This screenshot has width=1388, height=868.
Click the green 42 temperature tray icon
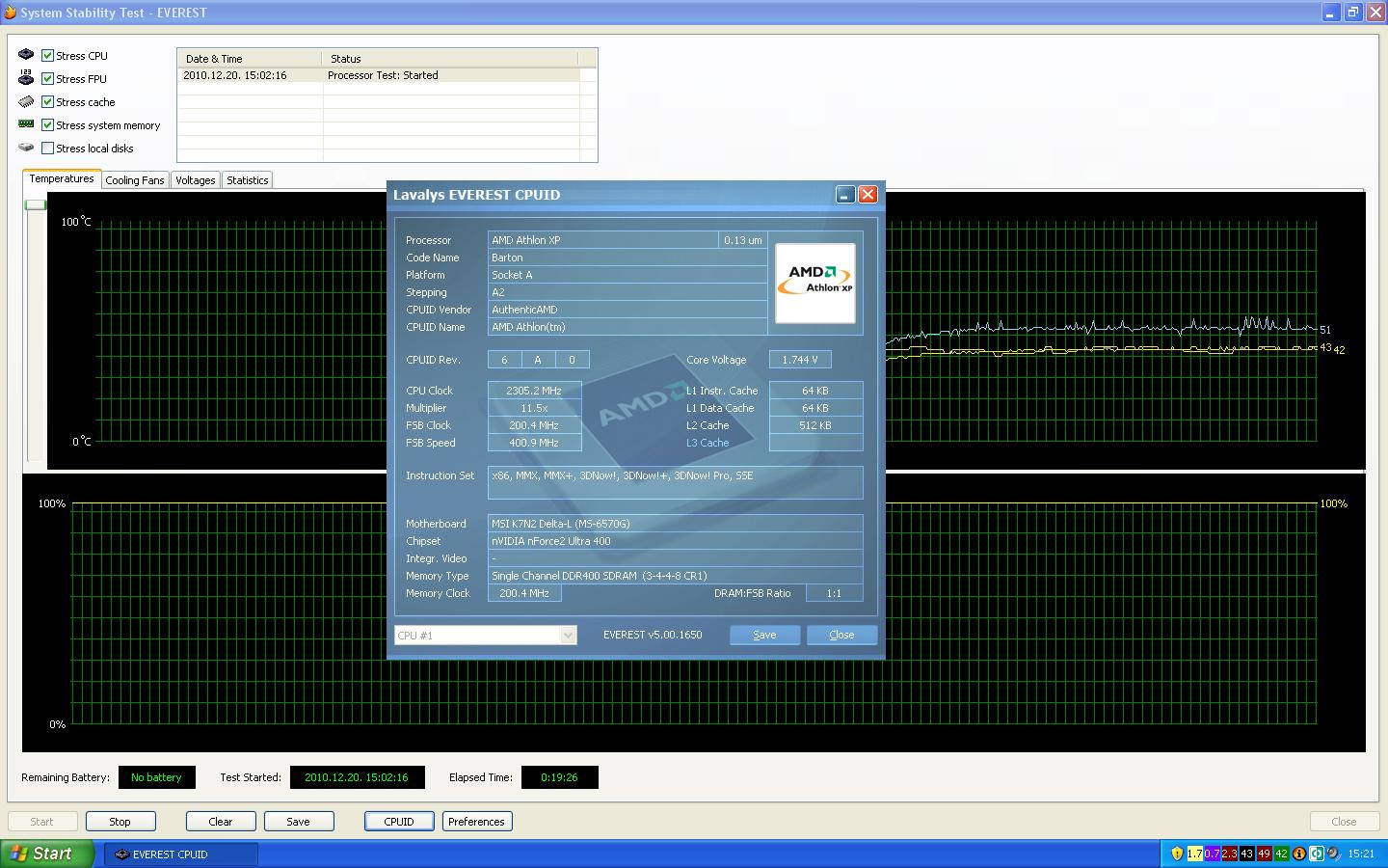click(1281, 854)
